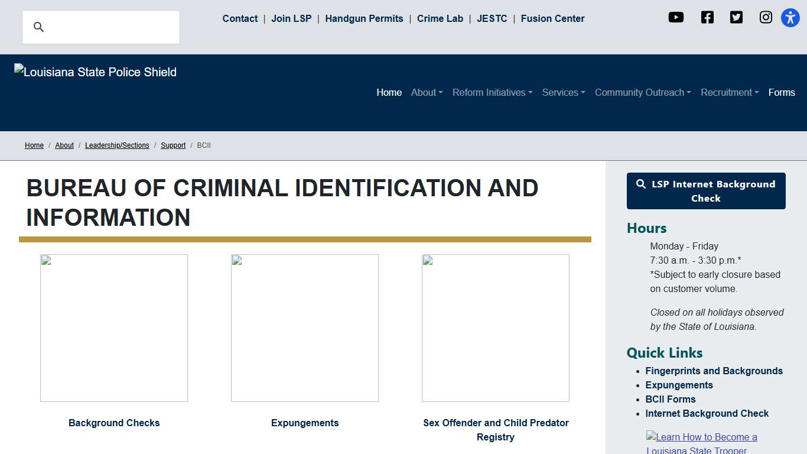Click the LSP Internet Background Check button

pyautogui.click(x=706, y=191)
